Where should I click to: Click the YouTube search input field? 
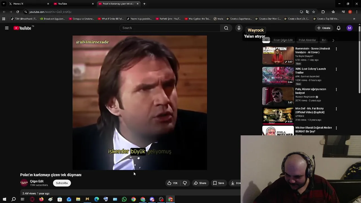[170, 28]
